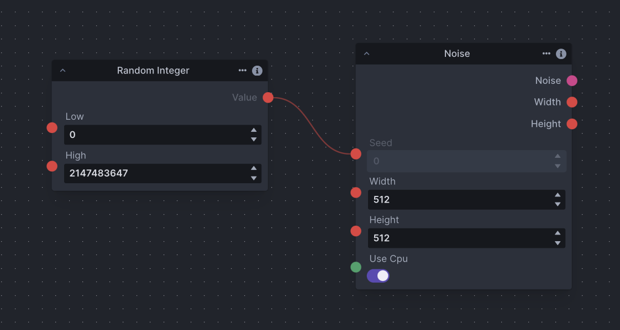The height and width of the screenshot is (330, 620).
Task: Toggle the Use Cpu switch off
Action: click(379, 276)
